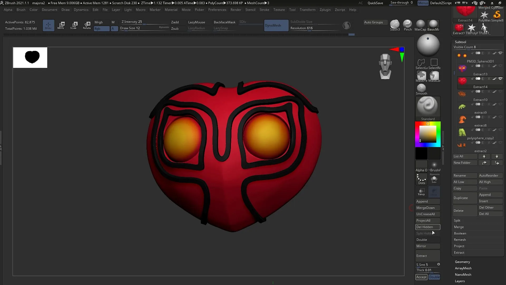Activate the Rotate tool
Screen dimensions: 506x285
click(x=87, y=25)
